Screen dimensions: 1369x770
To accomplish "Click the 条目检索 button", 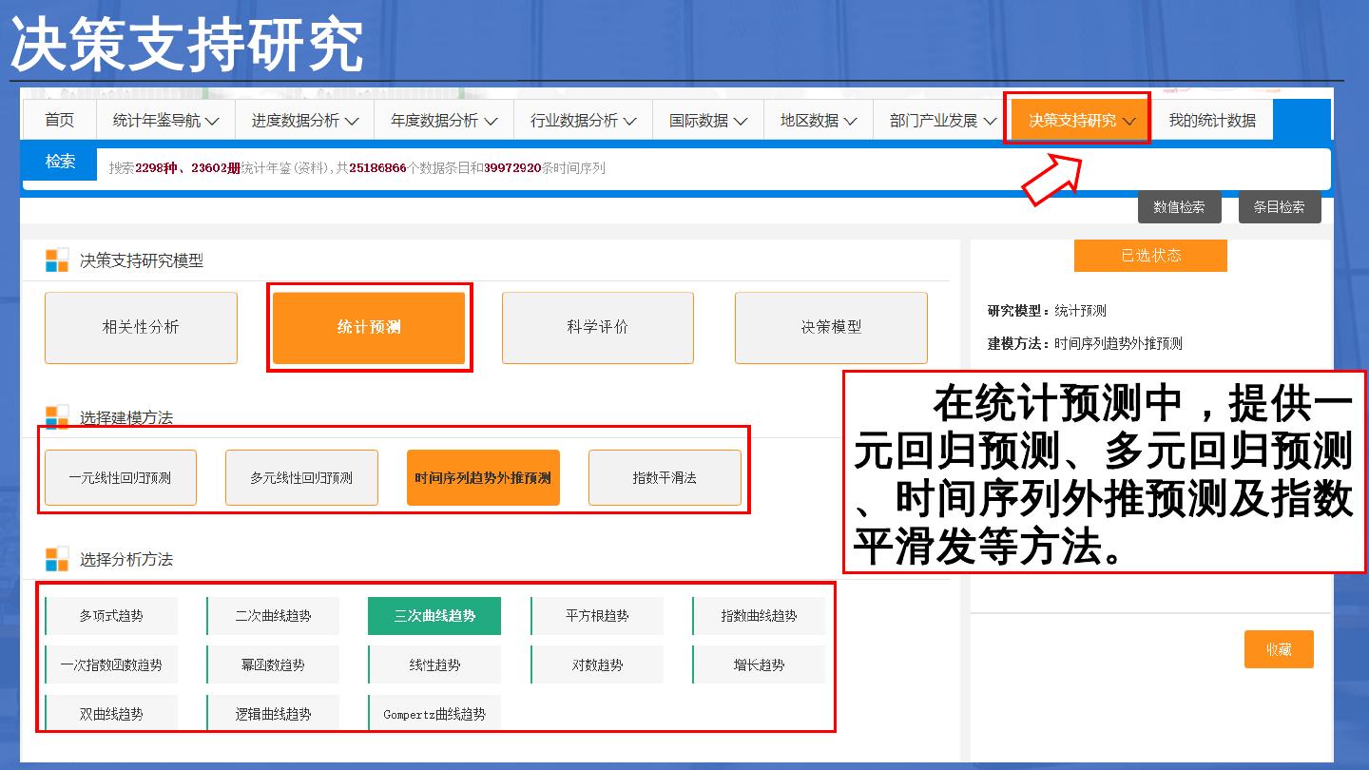I will tap(1279, 207).
